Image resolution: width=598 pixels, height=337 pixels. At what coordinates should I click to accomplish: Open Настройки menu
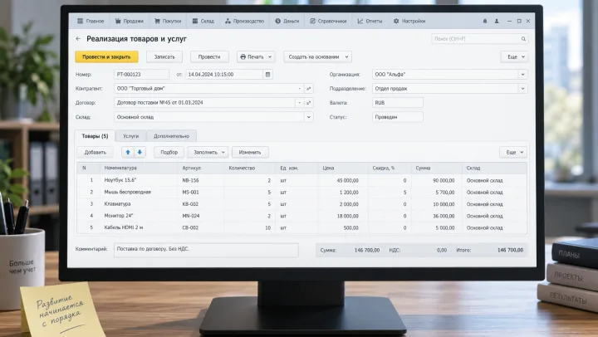[409, 21]
